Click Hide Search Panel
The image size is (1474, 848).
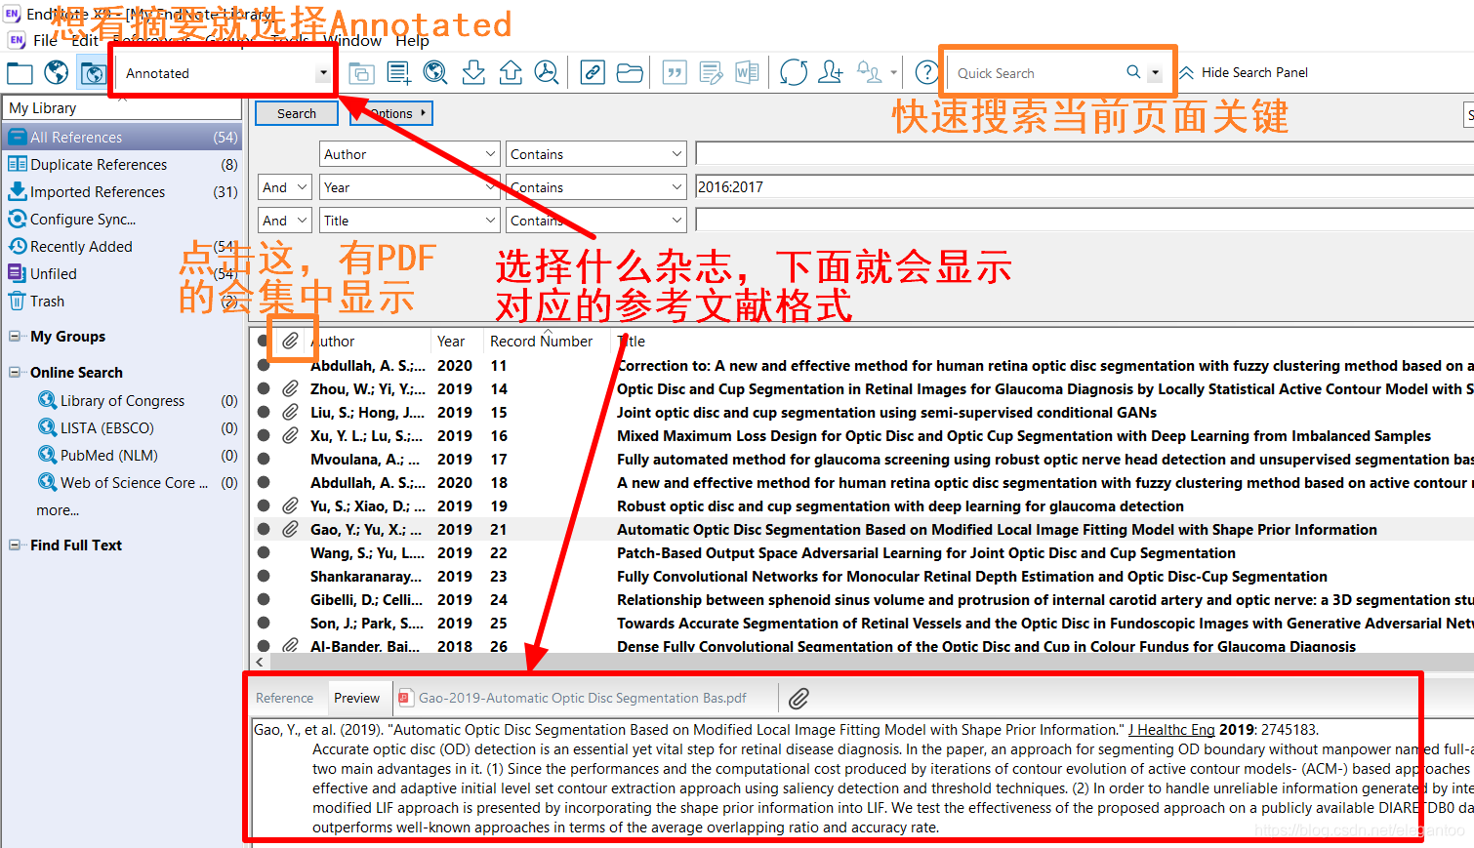(x=1243, y=72)
